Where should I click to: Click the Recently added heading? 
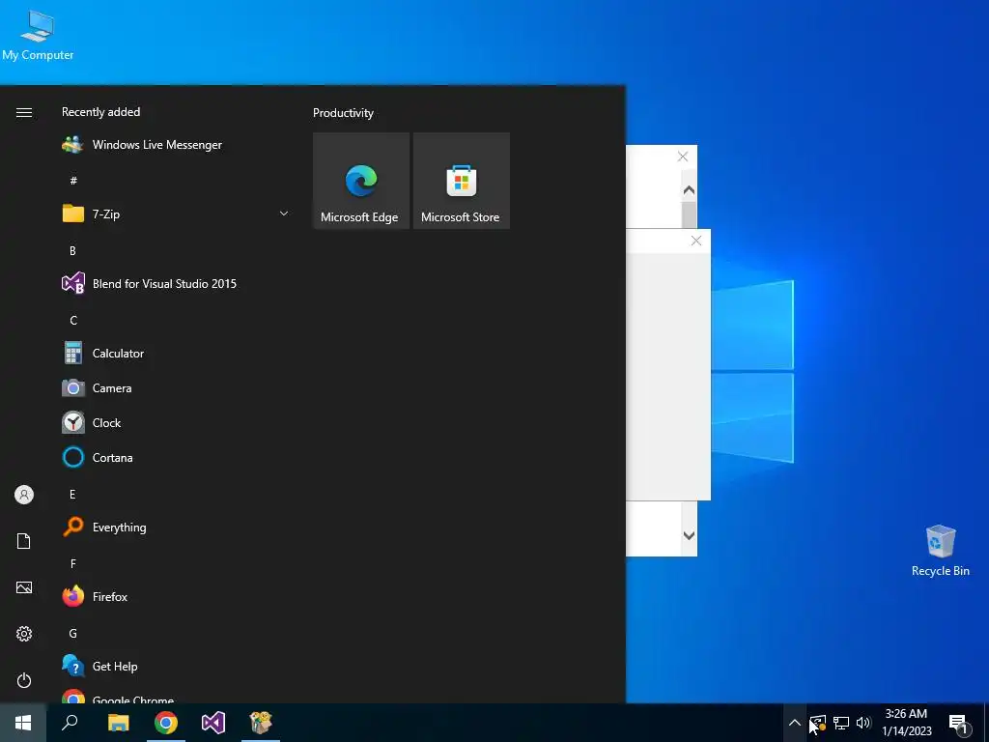pos(100,112)
